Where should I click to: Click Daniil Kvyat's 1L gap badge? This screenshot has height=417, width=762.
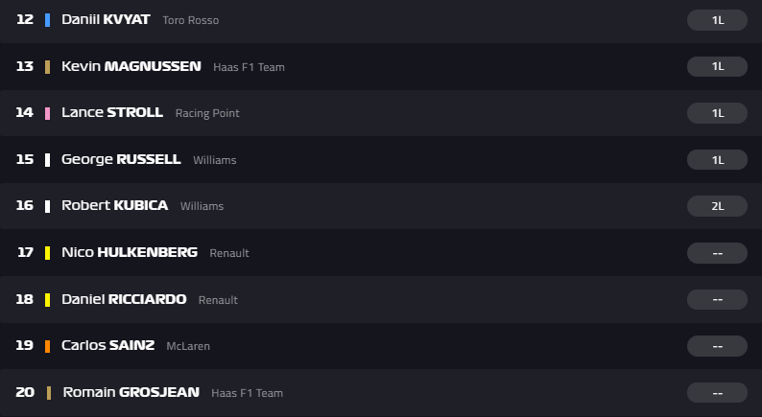(717, 20)
